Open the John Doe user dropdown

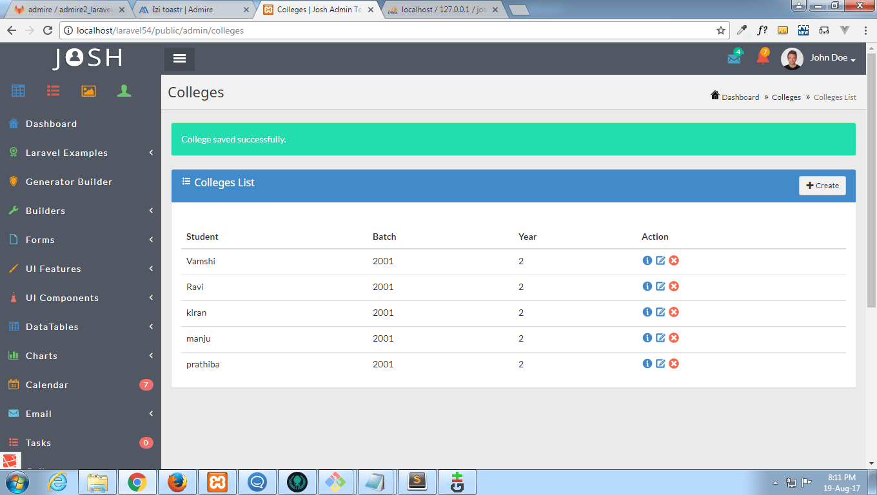tap(818, 58)
